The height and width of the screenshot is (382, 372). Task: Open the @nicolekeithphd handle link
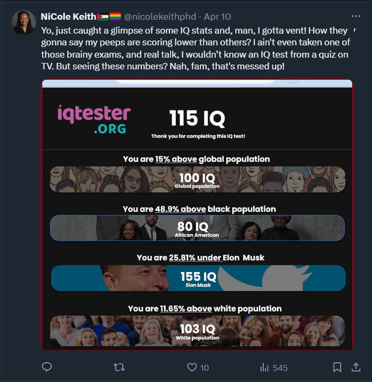coord(159,17)
